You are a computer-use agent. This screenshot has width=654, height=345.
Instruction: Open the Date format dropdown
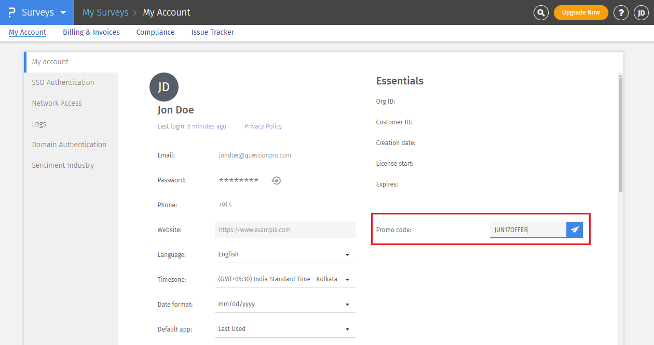pyautogui.click(x=284, y=304)
